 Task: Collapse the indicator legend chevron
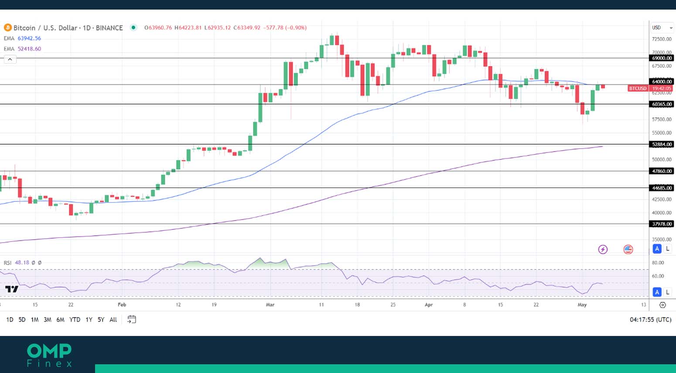click(x=10, y=59)
